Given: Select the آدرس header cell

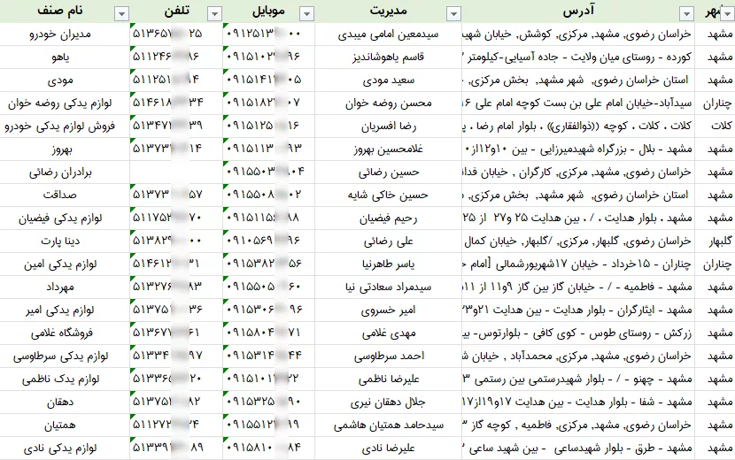Looking at the screenshot, I should (578, 11).
